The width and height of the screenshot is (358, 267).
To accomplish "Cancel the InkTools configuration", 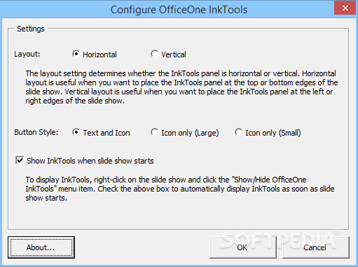I will (316, 247).
